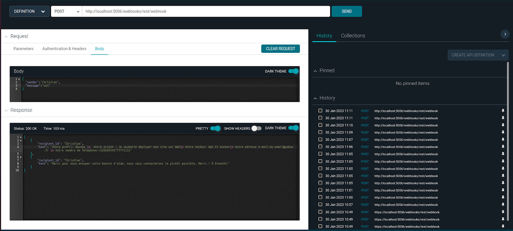Collapse the History list section

coord(315,98)
